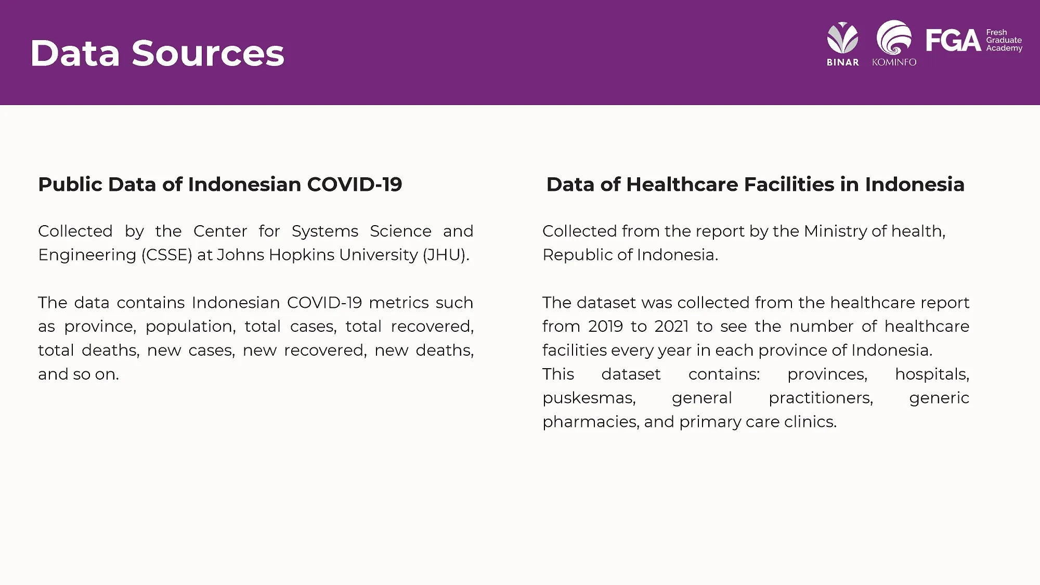Select the Data Sources slide title
This screenshot has height=585, width=1040.
coord(157,53)
